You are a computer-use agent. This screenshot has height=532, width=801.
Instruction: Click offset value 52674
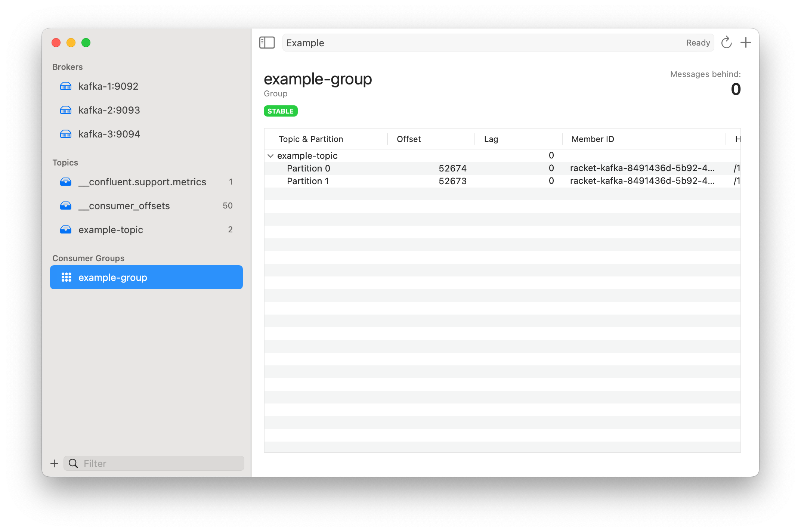tap(452, 168)
